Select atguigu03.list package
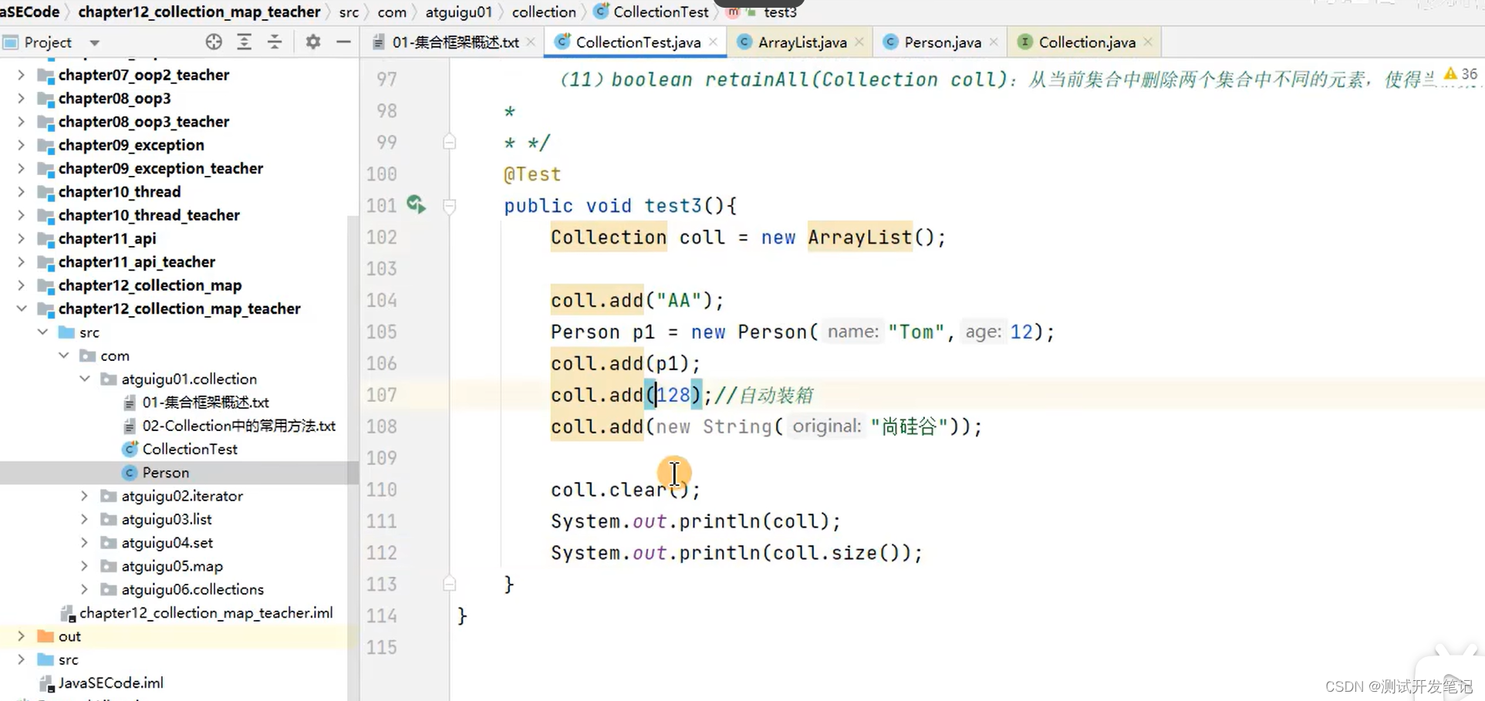 coord(166,519)
